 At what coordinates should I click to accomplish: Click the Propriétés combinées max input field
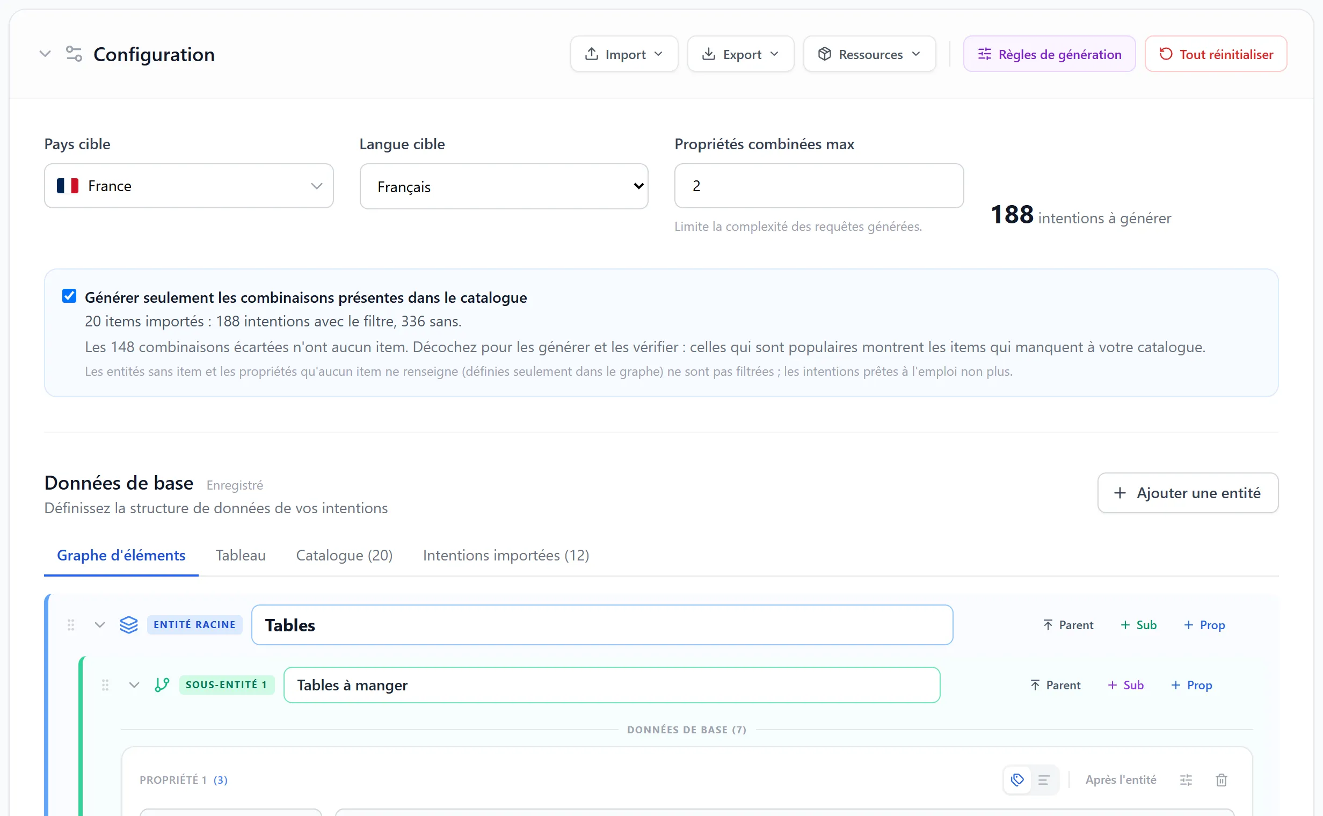click(x=818, y=186)
